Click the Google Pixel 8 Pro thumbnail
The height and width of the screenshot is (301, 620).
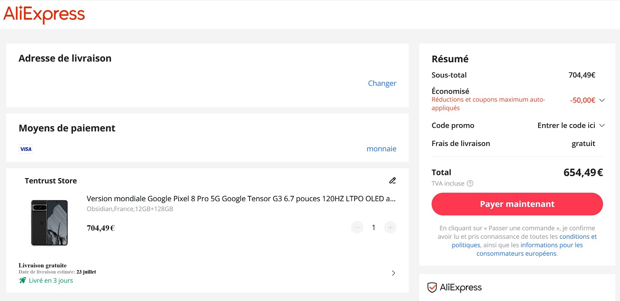click(49, 223)
